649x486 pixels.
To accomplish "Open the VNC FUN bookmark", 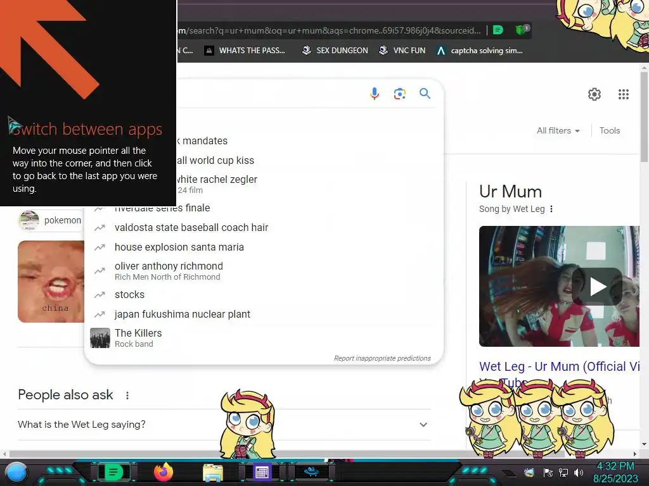I will coord(402,51).
